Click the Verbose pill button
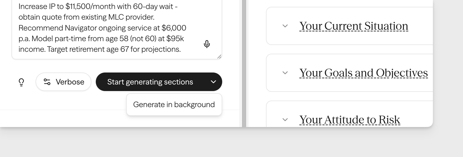 tap(63, 82)
